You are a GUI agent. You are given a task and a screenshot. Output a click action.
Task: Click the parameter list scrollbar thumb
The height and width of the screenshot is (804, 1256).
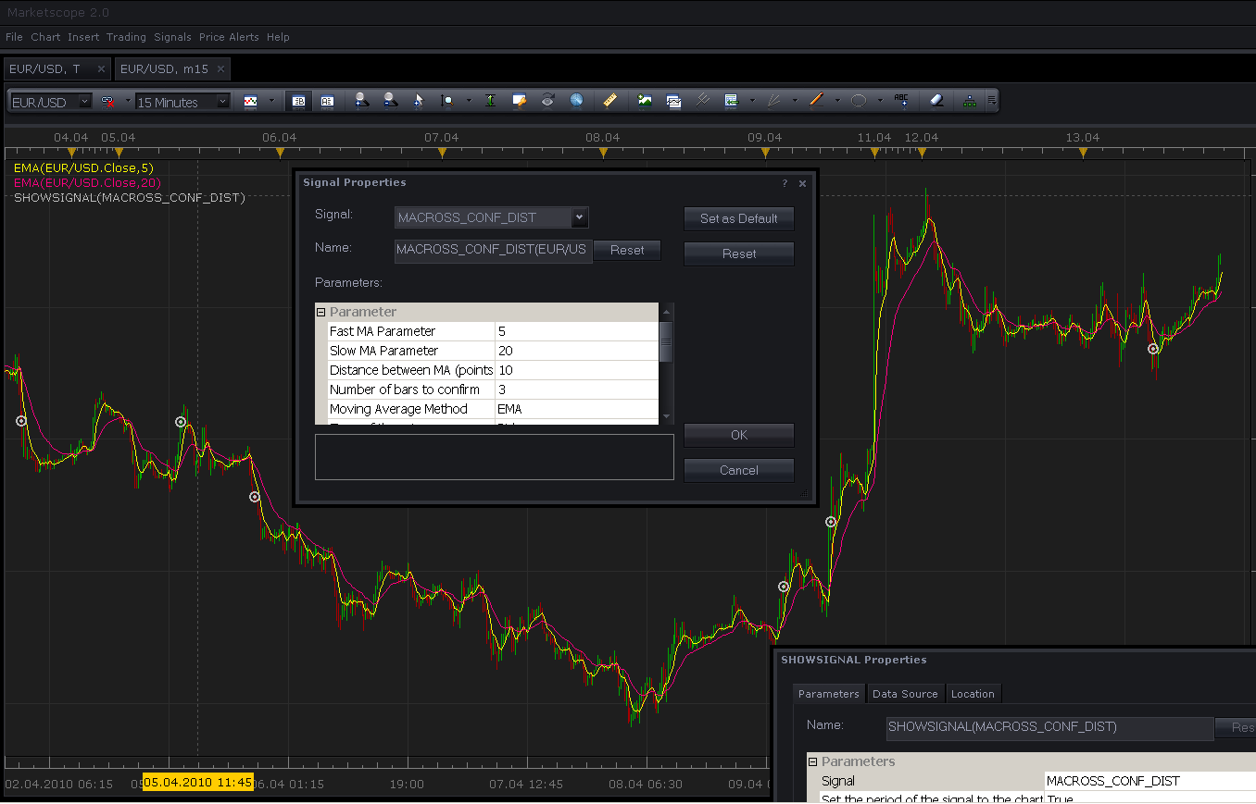tap(666, 340)
